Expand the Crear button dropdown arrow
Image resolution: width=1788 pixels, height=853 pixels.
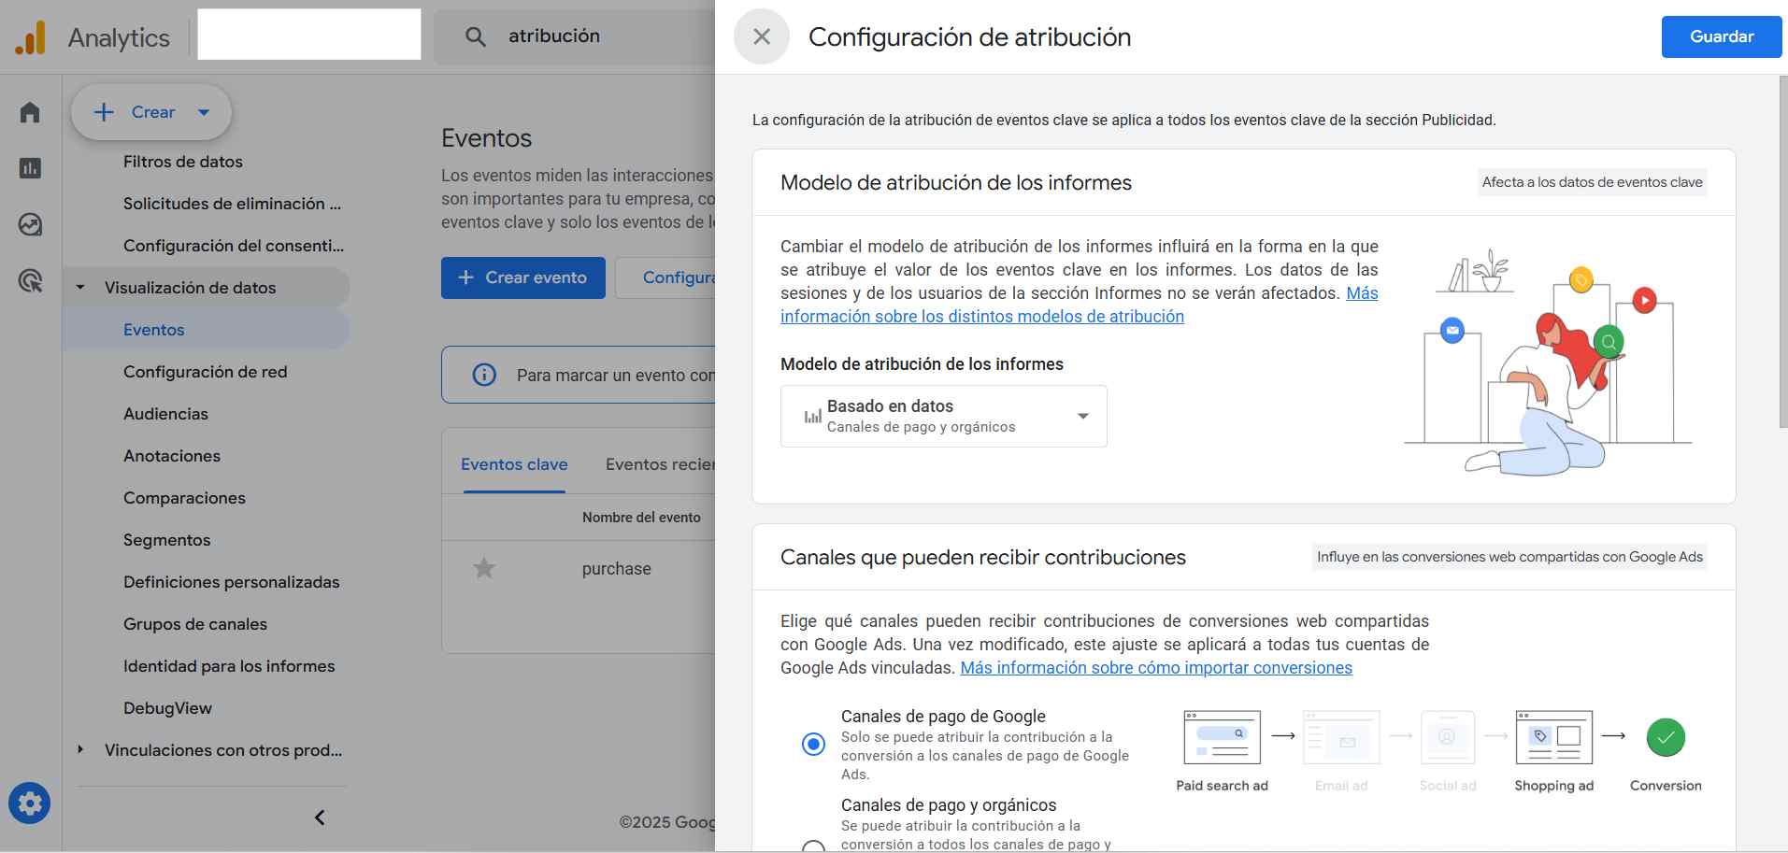[204, 111]
